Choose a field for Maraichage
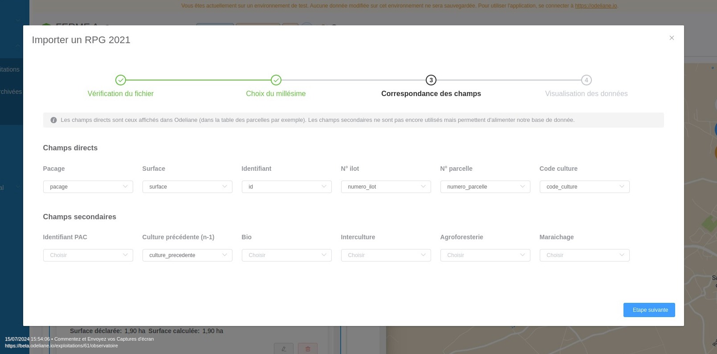This screenshot has width=717, height=354. tap(584, 255)
